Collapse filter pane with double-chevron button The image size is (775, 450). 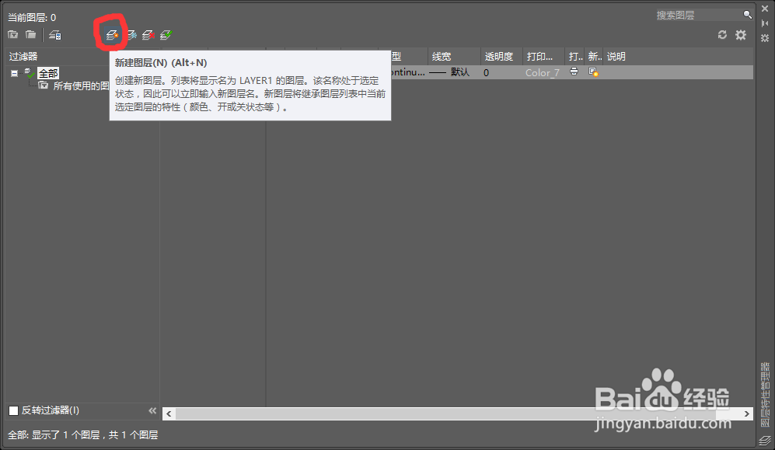(152, 410)
